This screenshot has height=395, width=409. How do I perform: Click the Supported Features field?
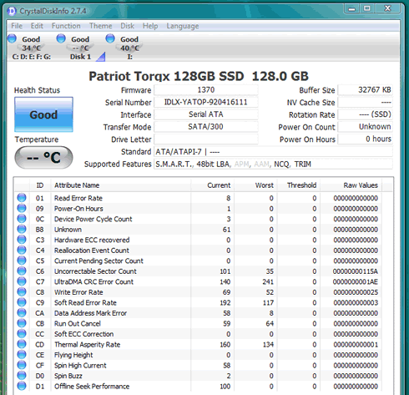pos(273,164)
